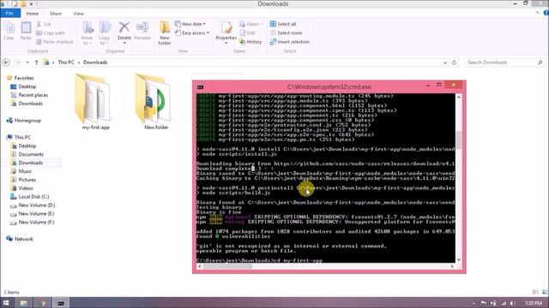The image size is (549, 308).
Task: Select Local Disk (C:) drive
Action: pyautogui.click(x=33, y=197)
